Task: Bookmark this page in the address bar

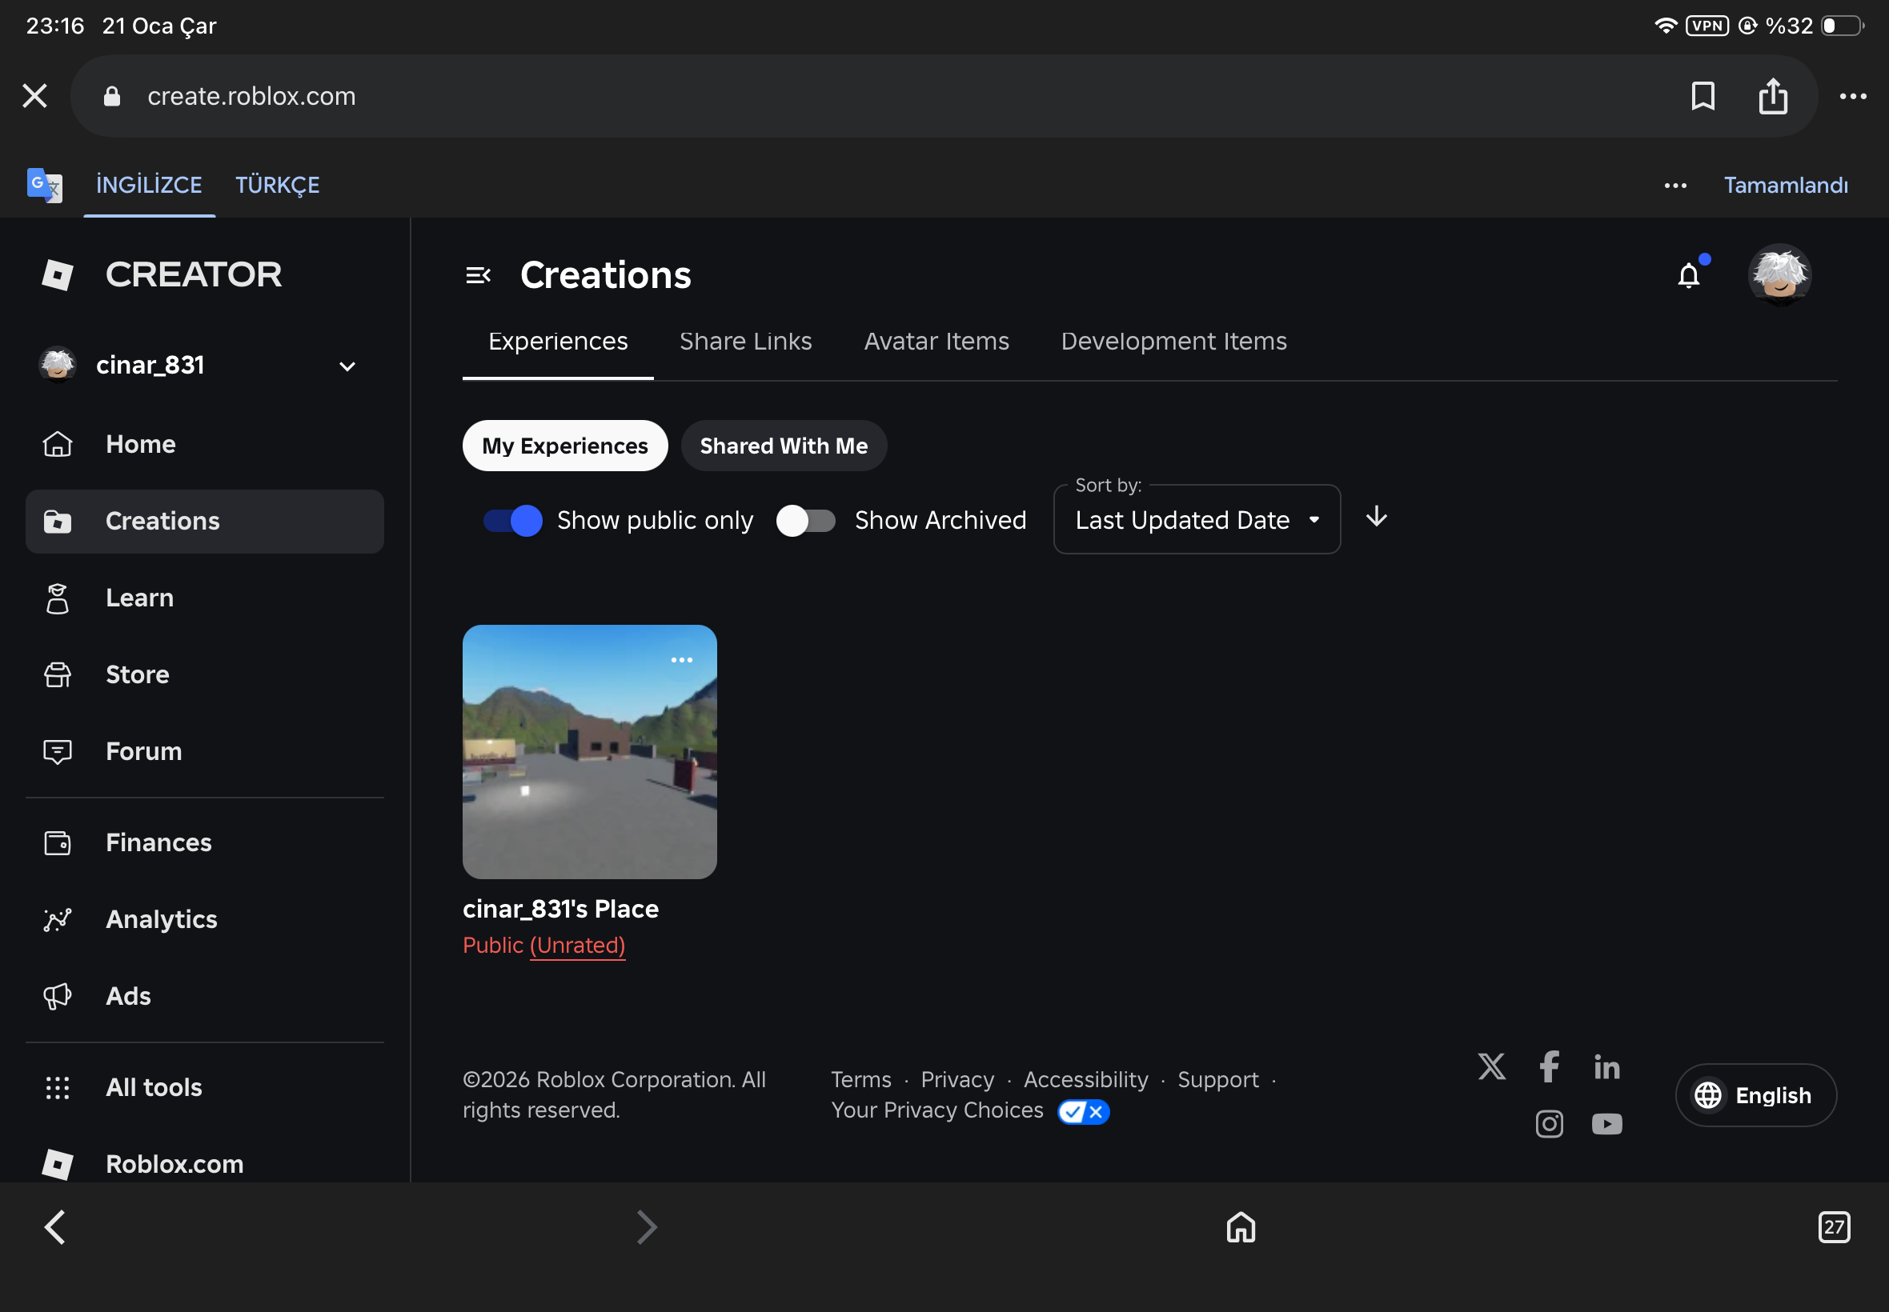Action: (x=1703, y=96)
